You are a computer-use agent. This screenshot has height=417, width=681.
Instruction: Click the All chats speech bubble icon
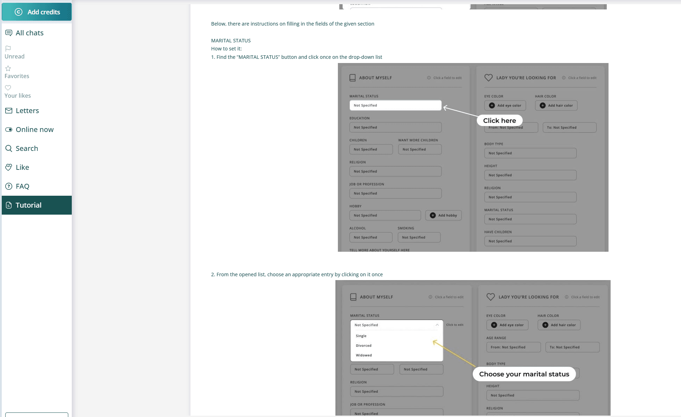coord(9,33)
